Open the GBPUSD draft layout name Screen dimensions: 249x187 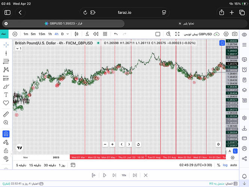tap(198, 34)
